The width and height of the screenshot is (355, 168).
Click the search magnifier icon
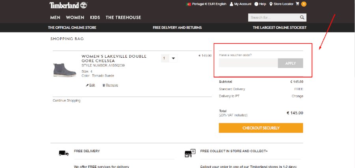tap(302, 17)
